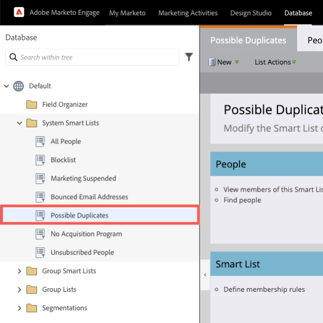Click the No Acquisition Program list icon
Image resolution: width=323 pixels, height=323 pixels.
pyautogui.click(x=40, y=234)
